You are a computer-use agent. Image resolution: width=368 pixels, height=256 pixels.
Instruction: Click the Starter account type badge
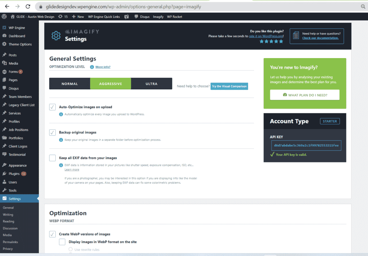[x=330, y=121]
